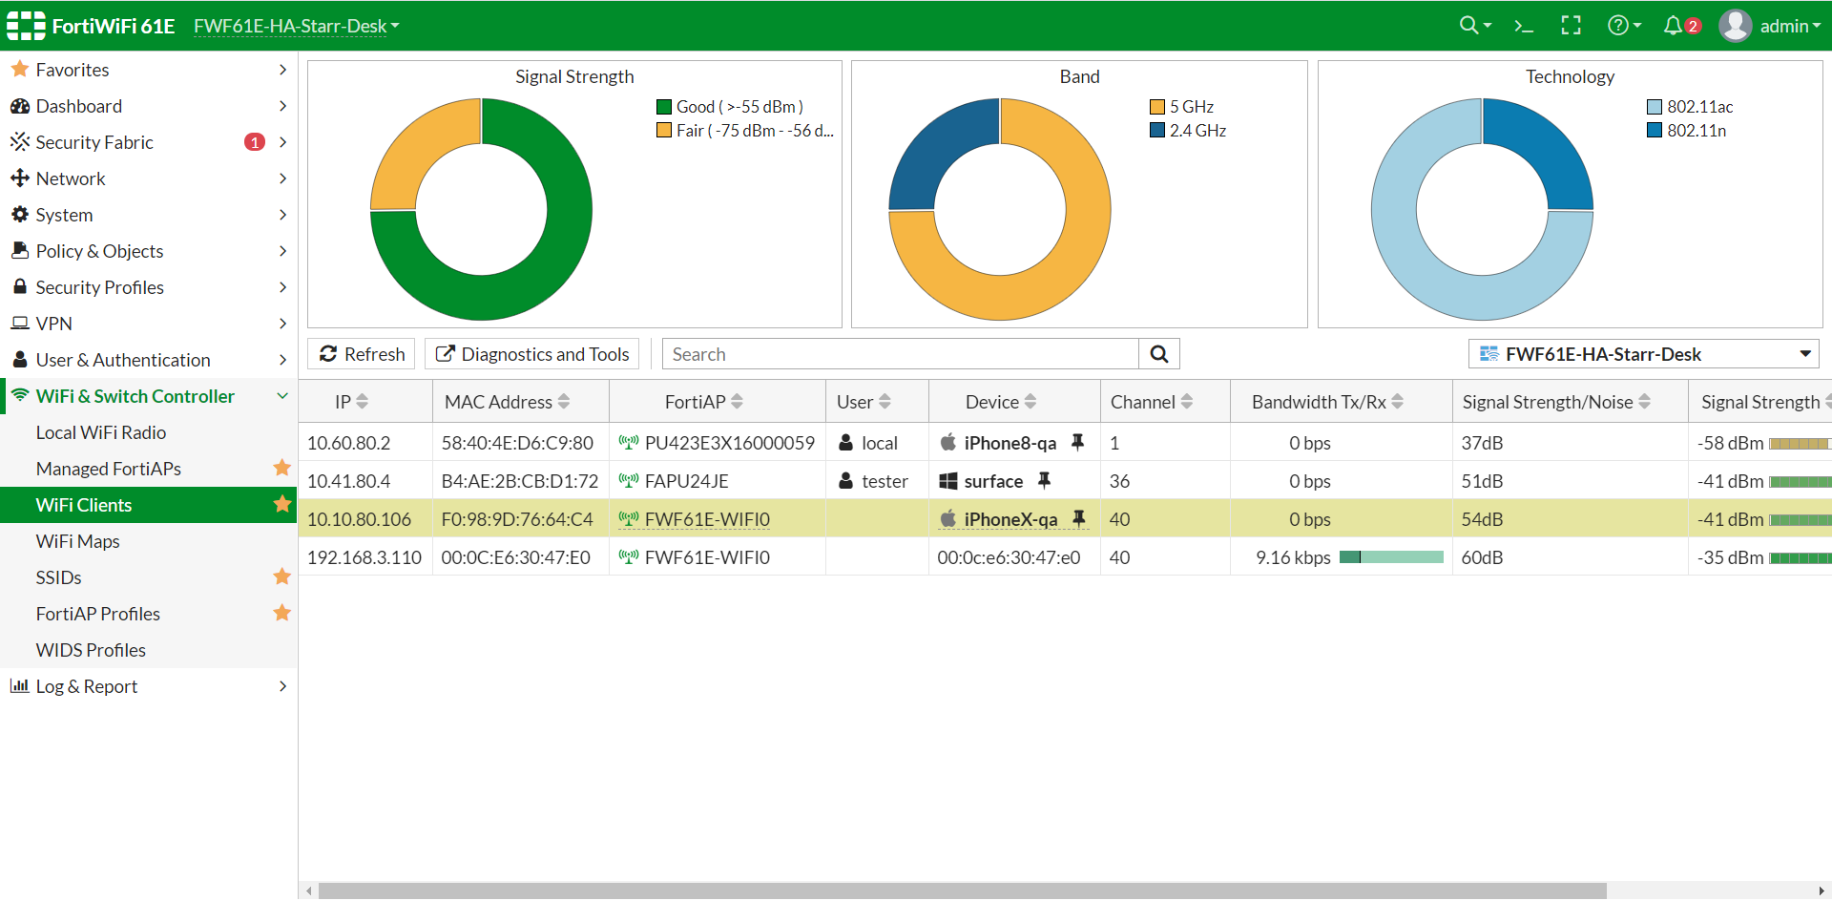Toggle SSIDs favorite star
Viewport: 1832px width, 901px height.
(x=281, y=576)
